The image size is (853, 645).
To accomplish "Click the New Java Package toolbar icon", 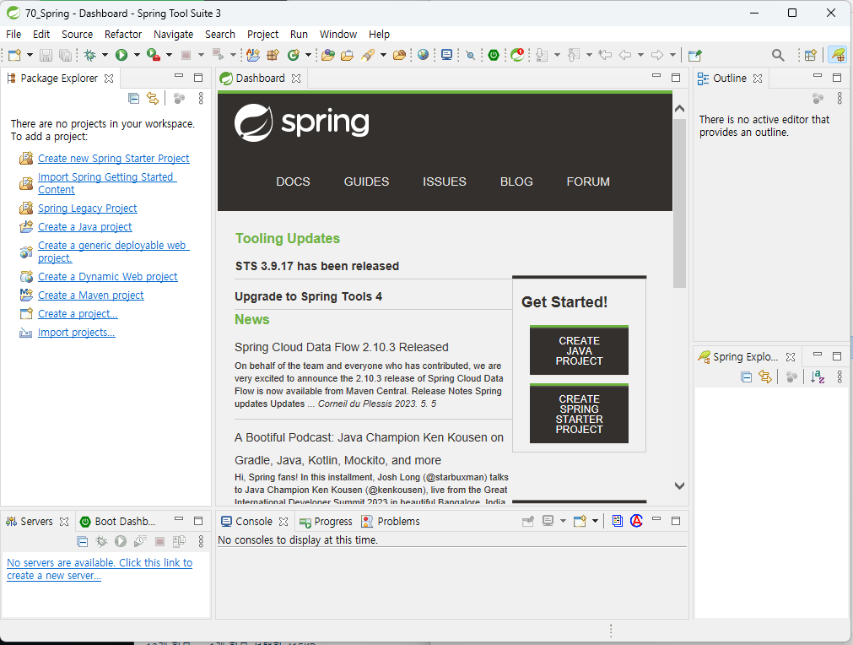I will [273, 55].
